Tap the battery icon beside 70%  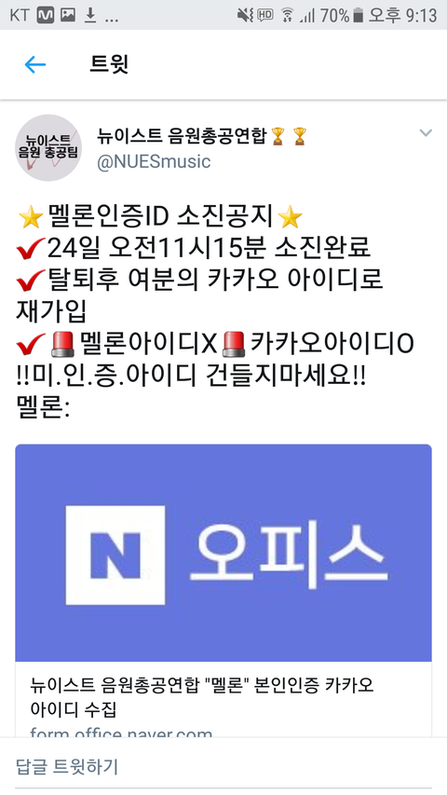[x=359, y=16]
